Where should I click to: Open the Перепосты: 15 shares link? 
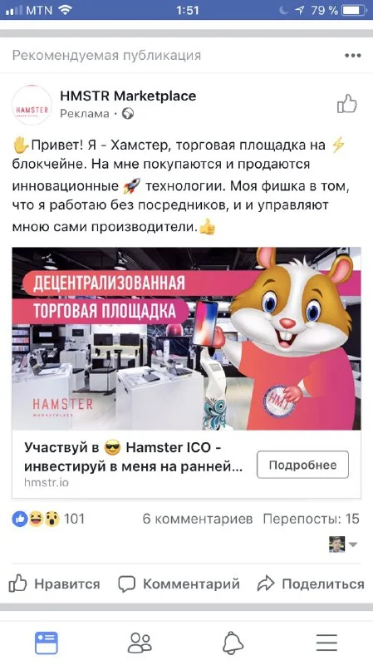(x=312, y=519)
